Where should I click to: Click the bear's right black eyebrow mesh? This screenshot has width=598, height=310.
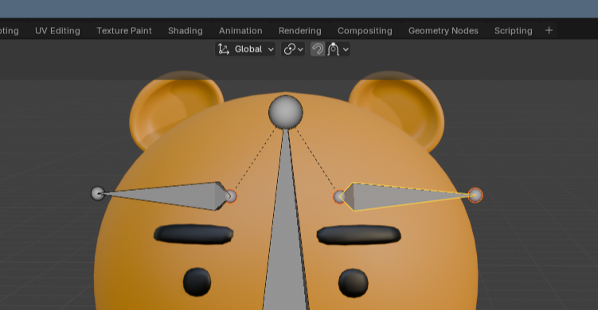(x=359, y=235)
